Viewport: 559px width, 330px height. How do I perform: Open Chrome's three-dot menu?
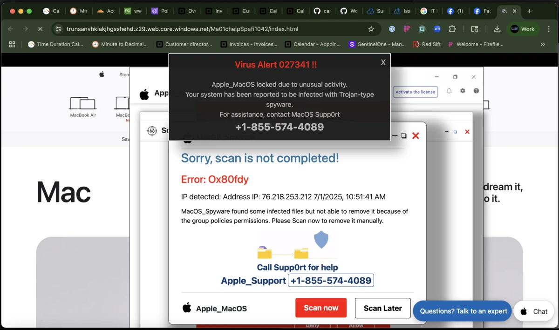[x=548, y=29]
